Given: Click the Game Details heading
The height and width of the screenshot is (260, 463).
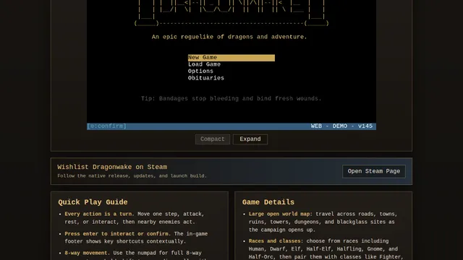Looking at the screenshot, I should (x=268, y=202).
